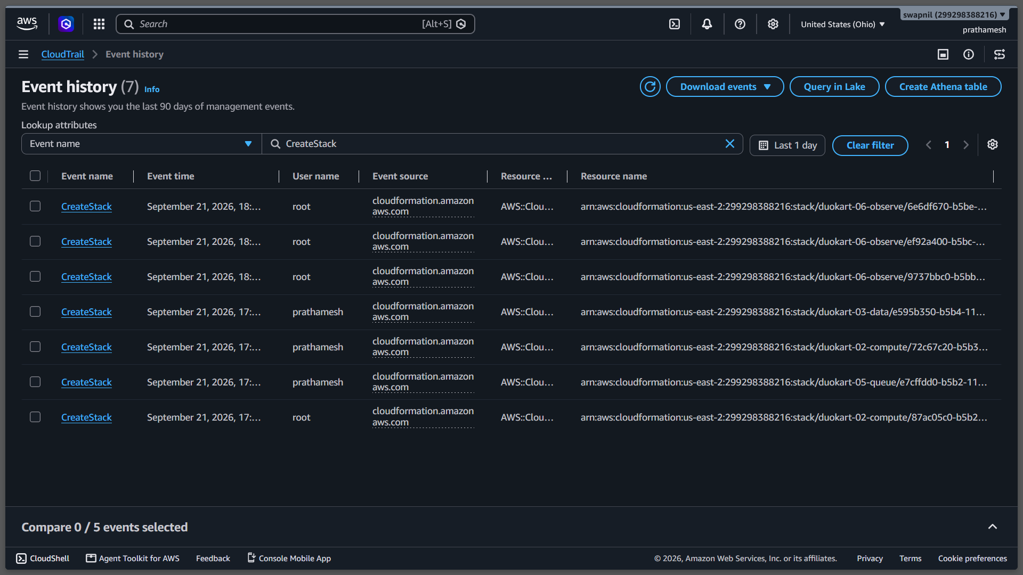Open the Last 1 day time range
The width and height of the screenshot is (1023, 575).
787,145
